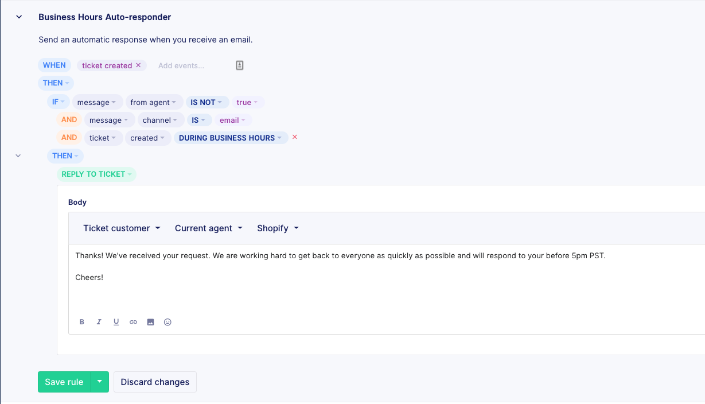
Task: Toggle italic formatting in the editor
Action: (99, 322)
